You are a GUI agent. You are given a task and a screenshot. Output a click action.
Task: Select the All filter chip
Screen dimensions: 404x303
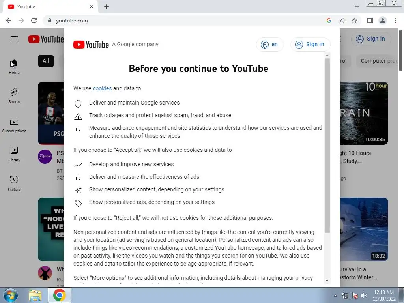(46, 61)
